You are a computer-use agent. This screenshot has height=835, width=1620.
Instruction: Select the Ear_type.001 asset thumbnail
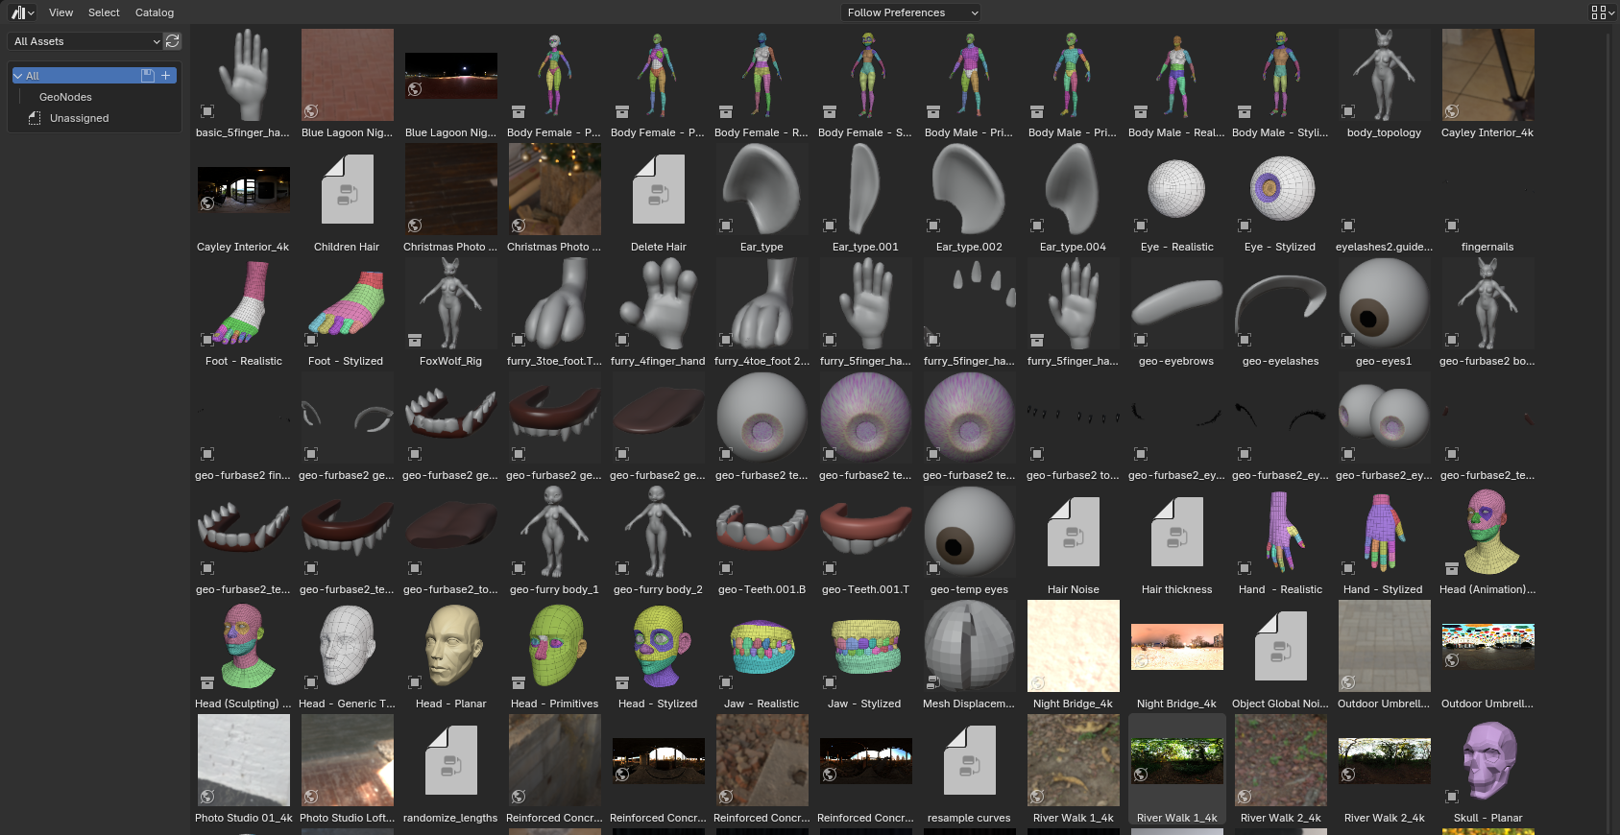pos(866,189)
